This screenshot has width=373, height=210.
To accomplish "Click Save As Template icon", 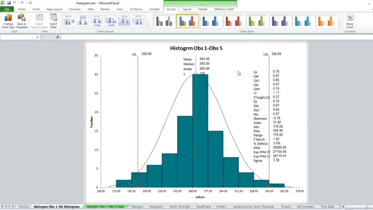I will [22, 21].
